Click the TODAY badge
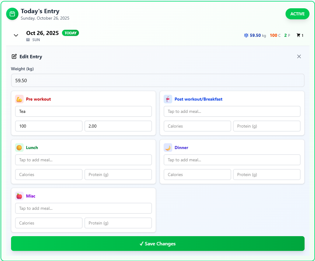 pyautogui.click(x=70, y=33)
